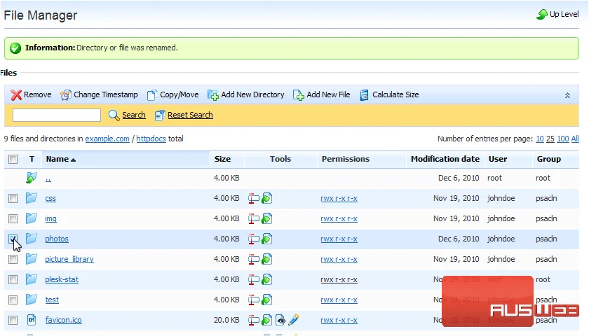589x336 pixels.
Task: Open the css directory link
Action: tap(50, 198)
